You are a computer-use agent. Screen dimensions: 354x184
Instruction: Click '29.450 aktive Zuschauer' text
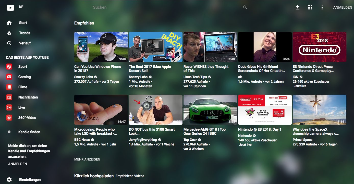coord(311,81)
